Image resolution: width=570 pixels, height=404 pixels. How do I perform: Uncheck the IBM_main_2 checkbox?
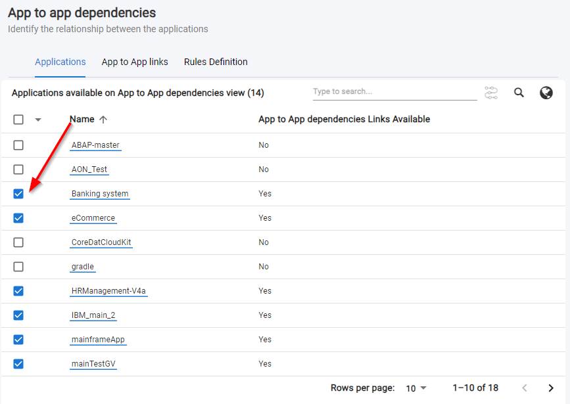click(x=18, y=315)
